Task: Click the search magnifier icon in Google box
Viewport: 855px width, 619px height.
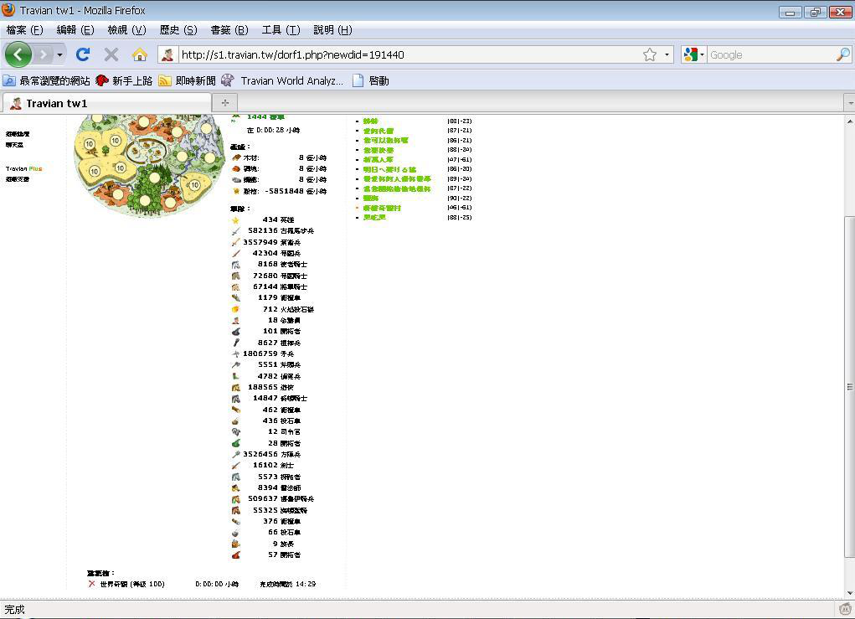Action: (842, 54)
